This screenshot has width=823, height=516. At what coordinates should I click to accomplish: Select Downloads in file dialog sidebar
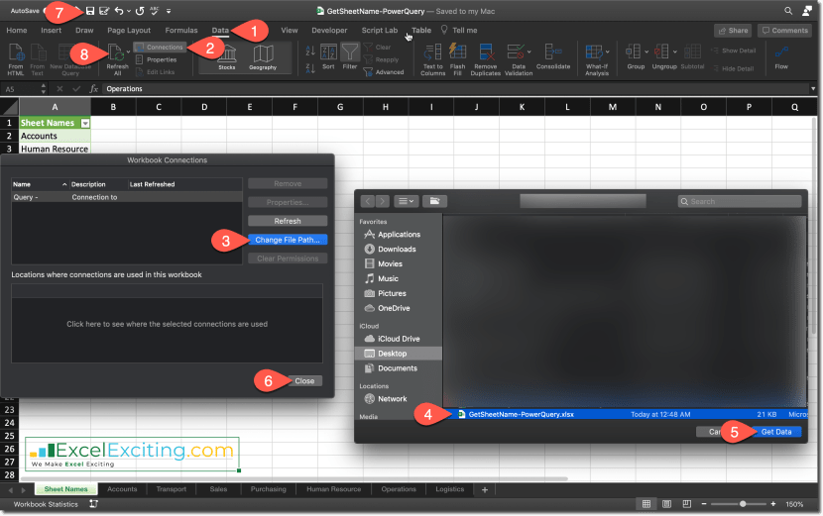(399, 249)
